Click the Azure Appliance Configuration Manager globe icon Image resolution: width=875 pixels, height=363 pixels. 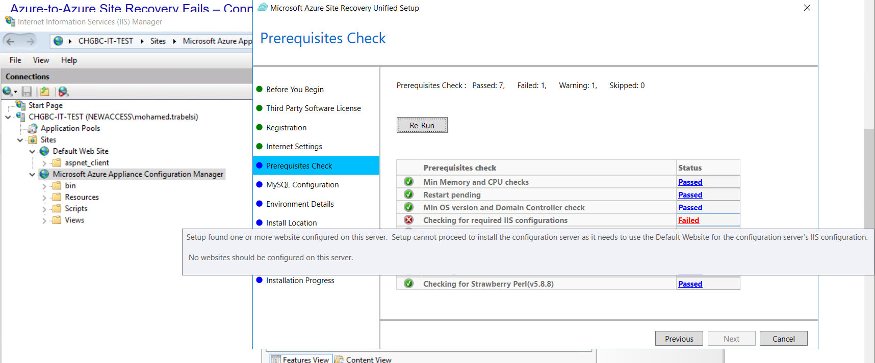point(44,174)
